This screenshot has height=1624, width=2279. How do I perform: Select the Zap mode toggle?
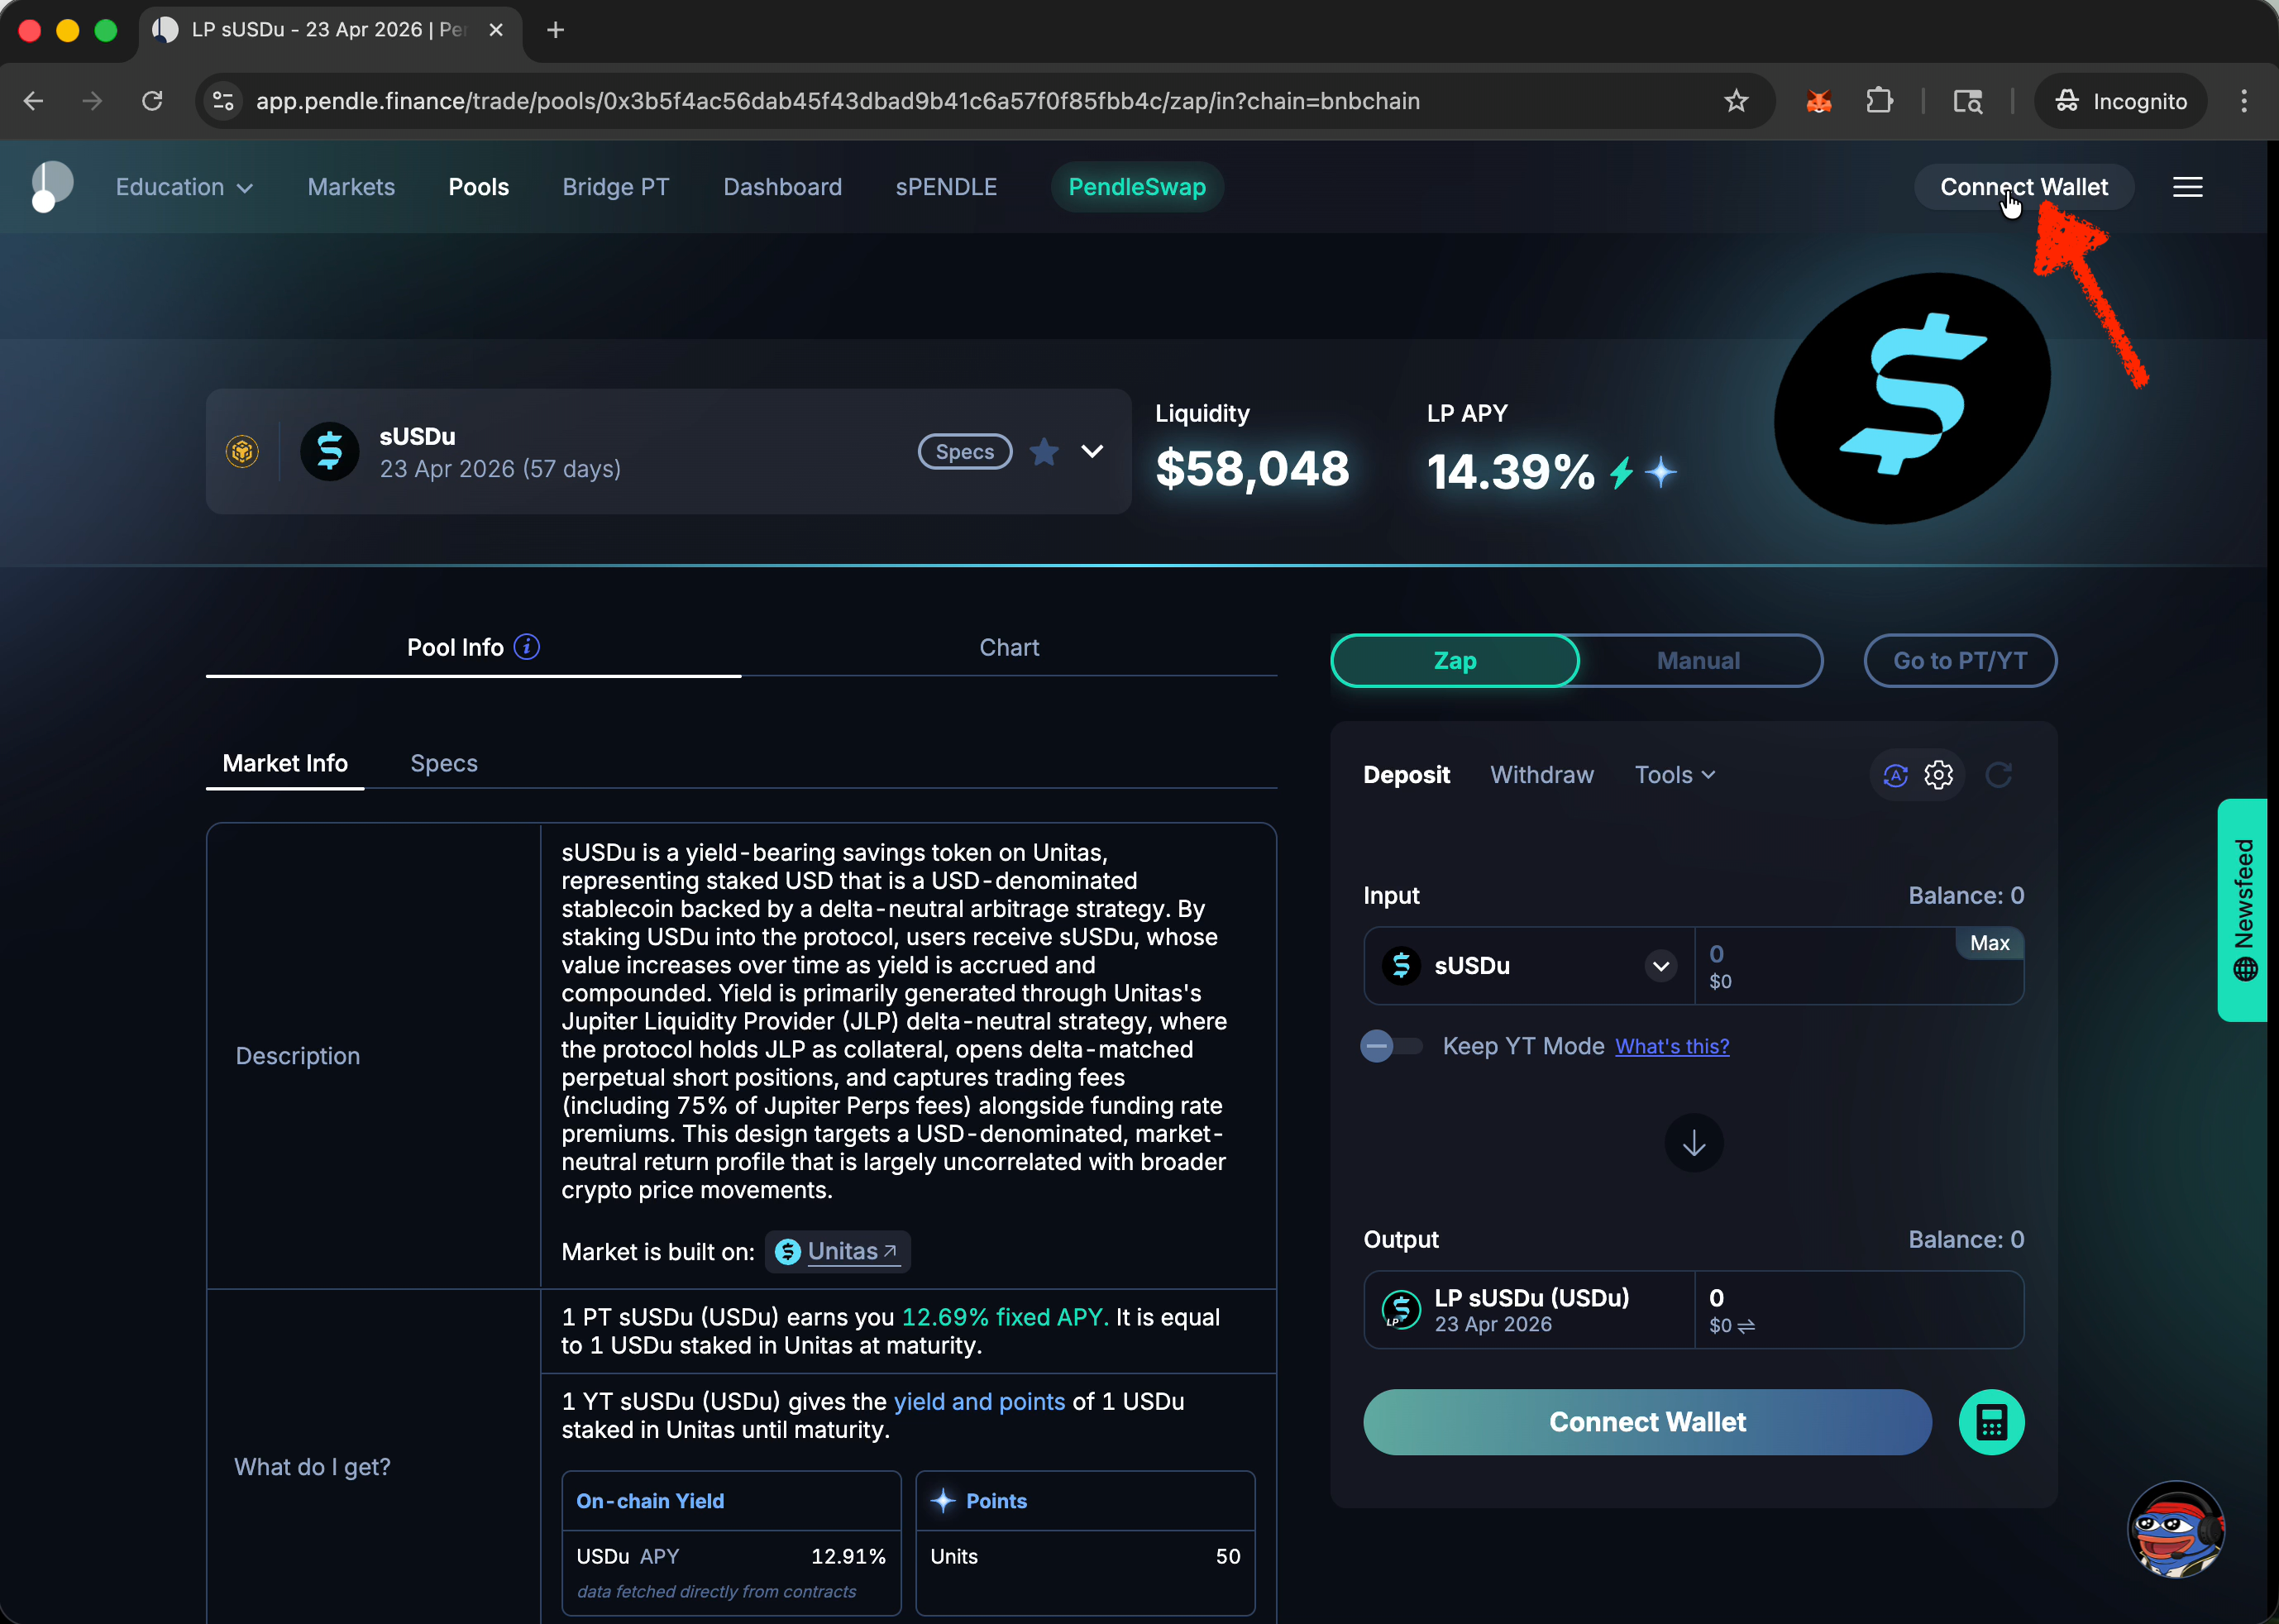tap(1455, 661)
